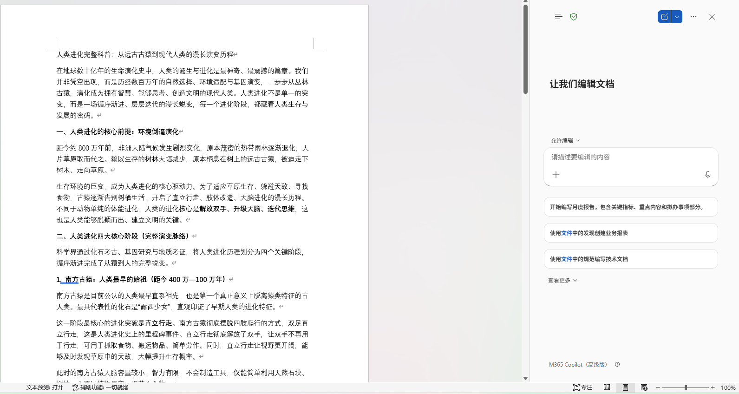Click the info icon next to M365 Copilot
Image resolution: width=739 pixels, height=394 pixels.
click(x=617, y=364)
